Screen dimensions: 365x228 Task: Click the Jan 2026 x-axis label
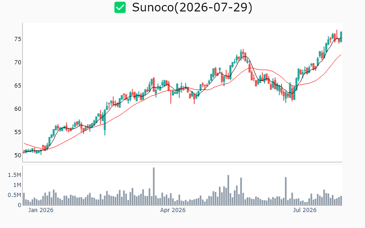tap(41, 210)
